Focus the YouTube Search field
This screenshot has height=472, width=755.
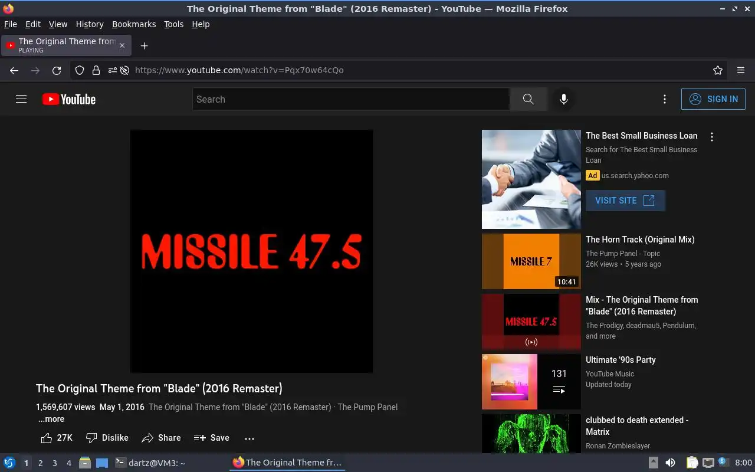(x=351, y=99)
